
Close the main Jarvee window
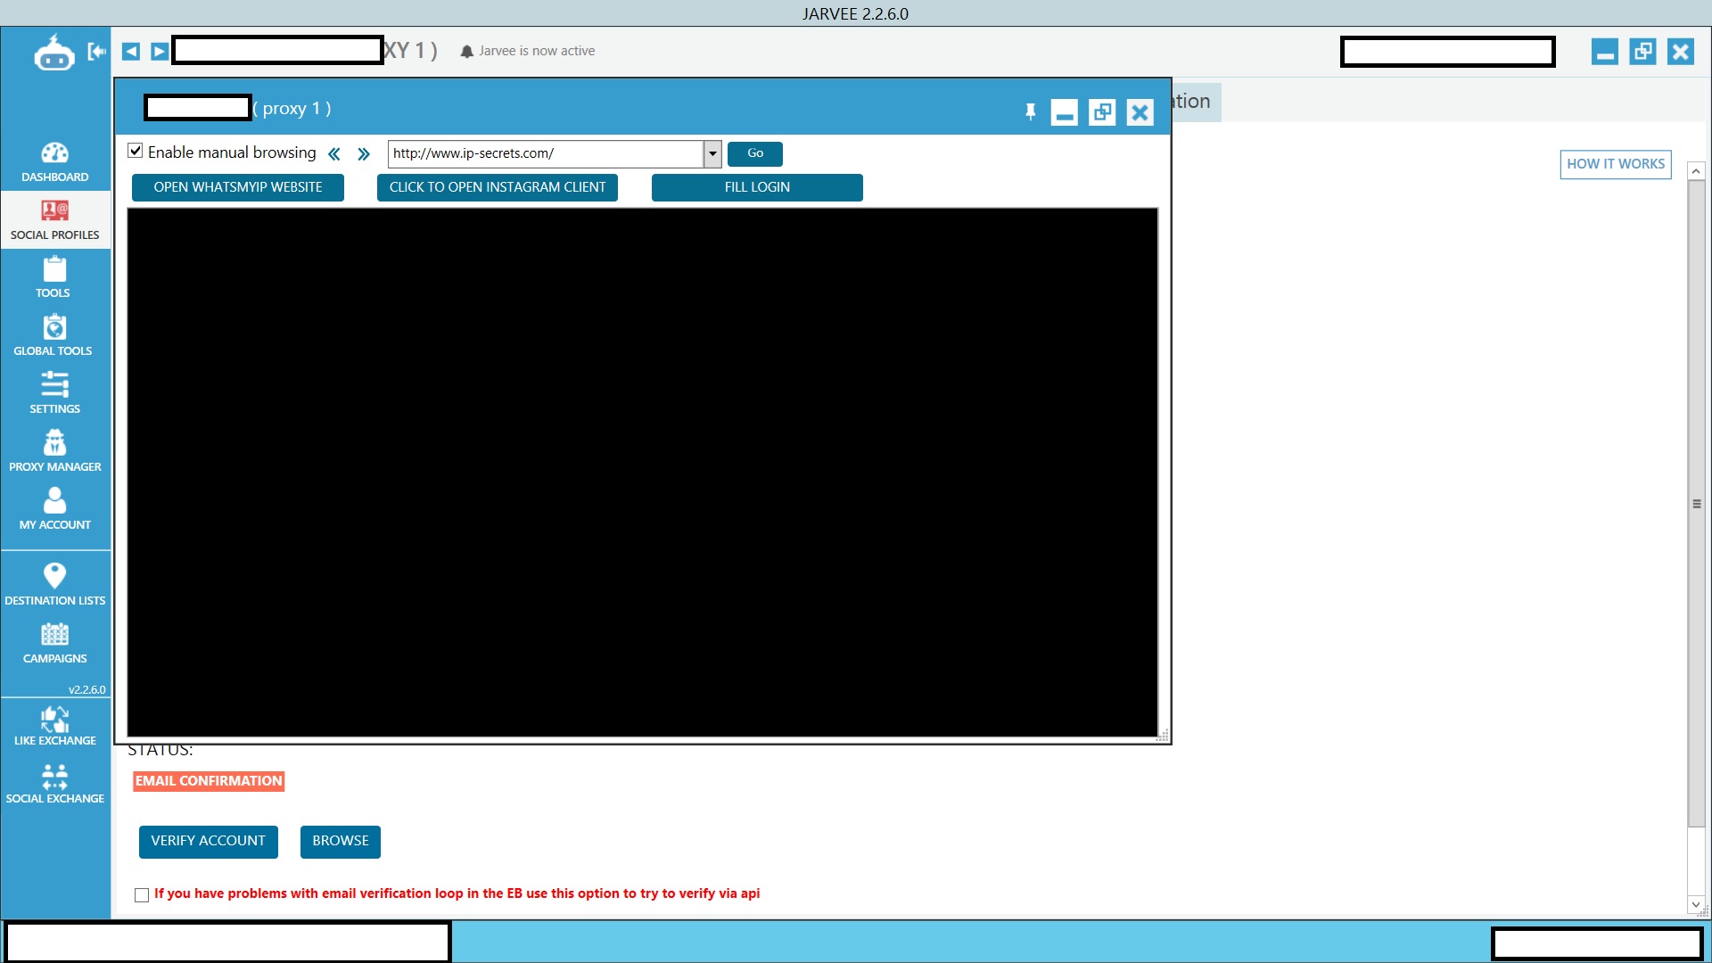pos(1681,52)
